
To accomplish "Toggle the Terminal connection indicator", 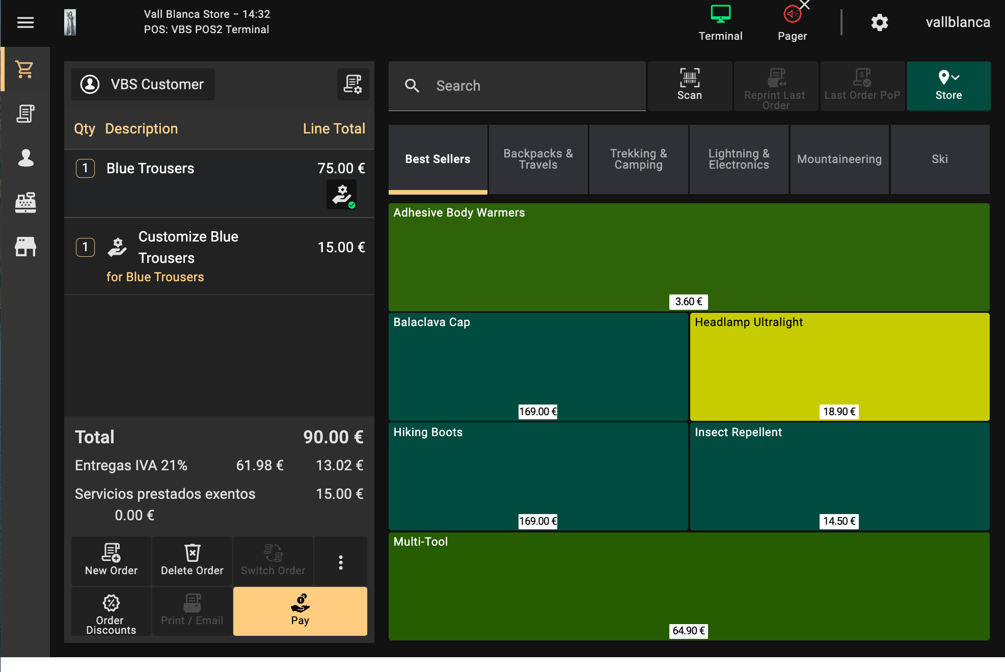I will click(x=720, y=23).
